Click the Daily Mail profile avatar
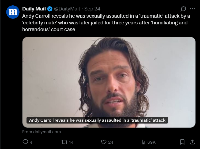This screenshot has height=149, width=200. [x=13, y=12]
